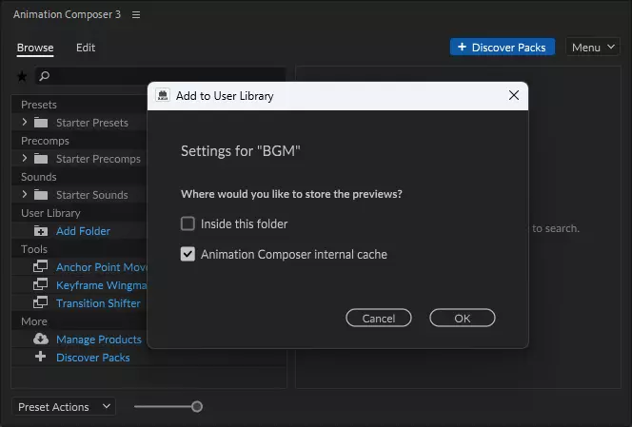Expand the Starter Precomps folder
Viewport: 632px width, 427px height.
click(x=25, y=158)
